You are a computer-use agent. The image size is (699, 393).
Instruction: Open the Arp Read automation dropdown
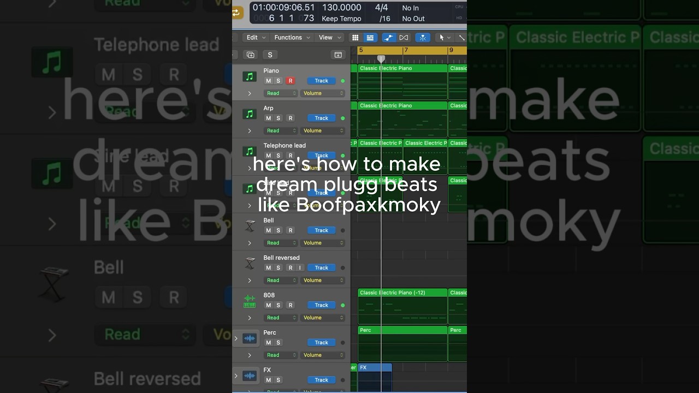coord(281,130)
